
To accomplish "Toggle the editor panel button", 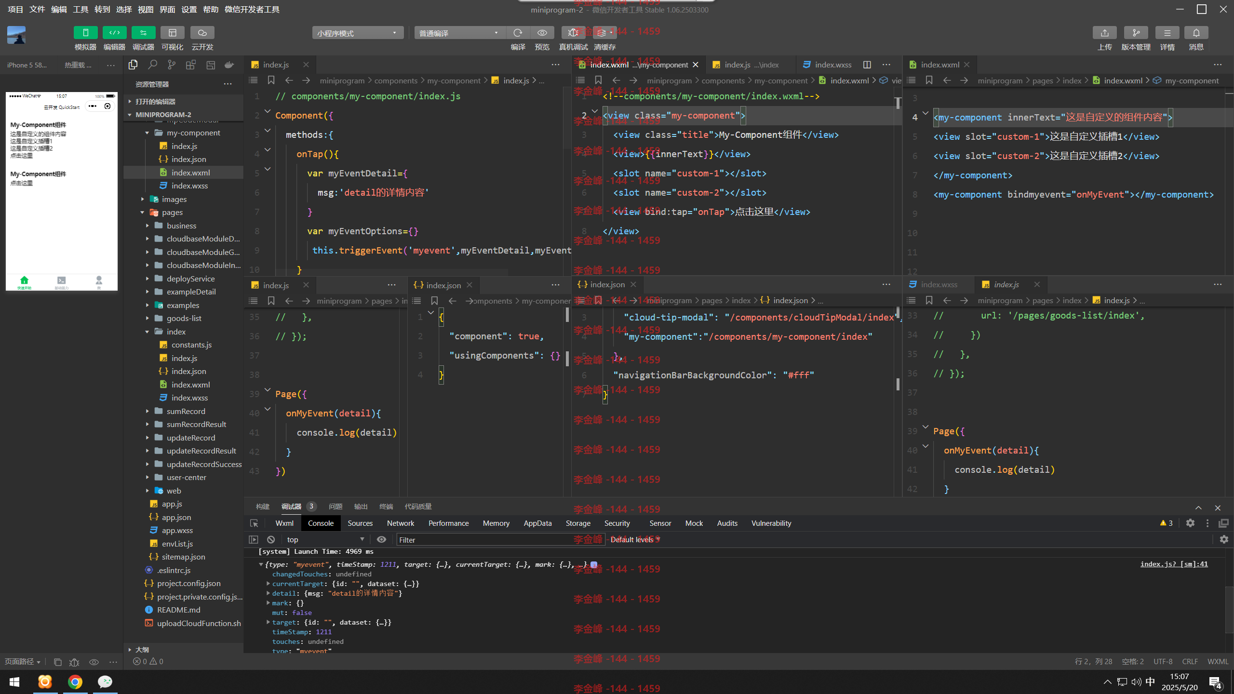I will click(x=114, y=33).
